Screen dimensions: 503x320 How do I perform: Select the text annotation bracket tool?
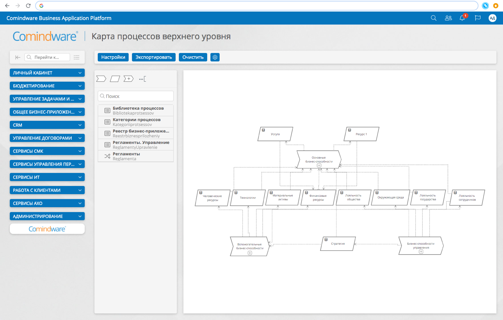[x=143, y=79]
